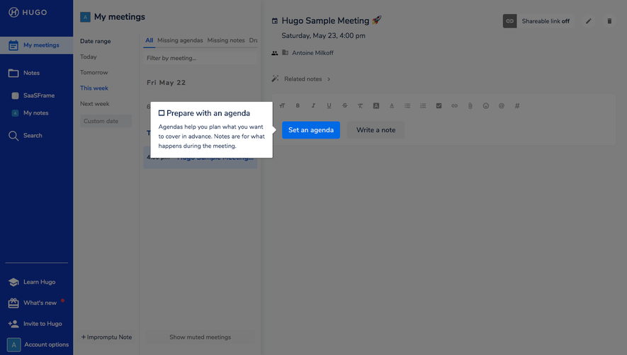This screenshot has height=355, width=627.
Task: Edit meeting with pencil icon
Action: tap(589, 21)
